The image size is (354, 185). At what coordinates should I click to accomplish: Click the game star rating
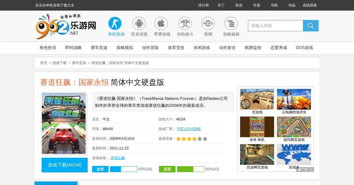point(192,139)
